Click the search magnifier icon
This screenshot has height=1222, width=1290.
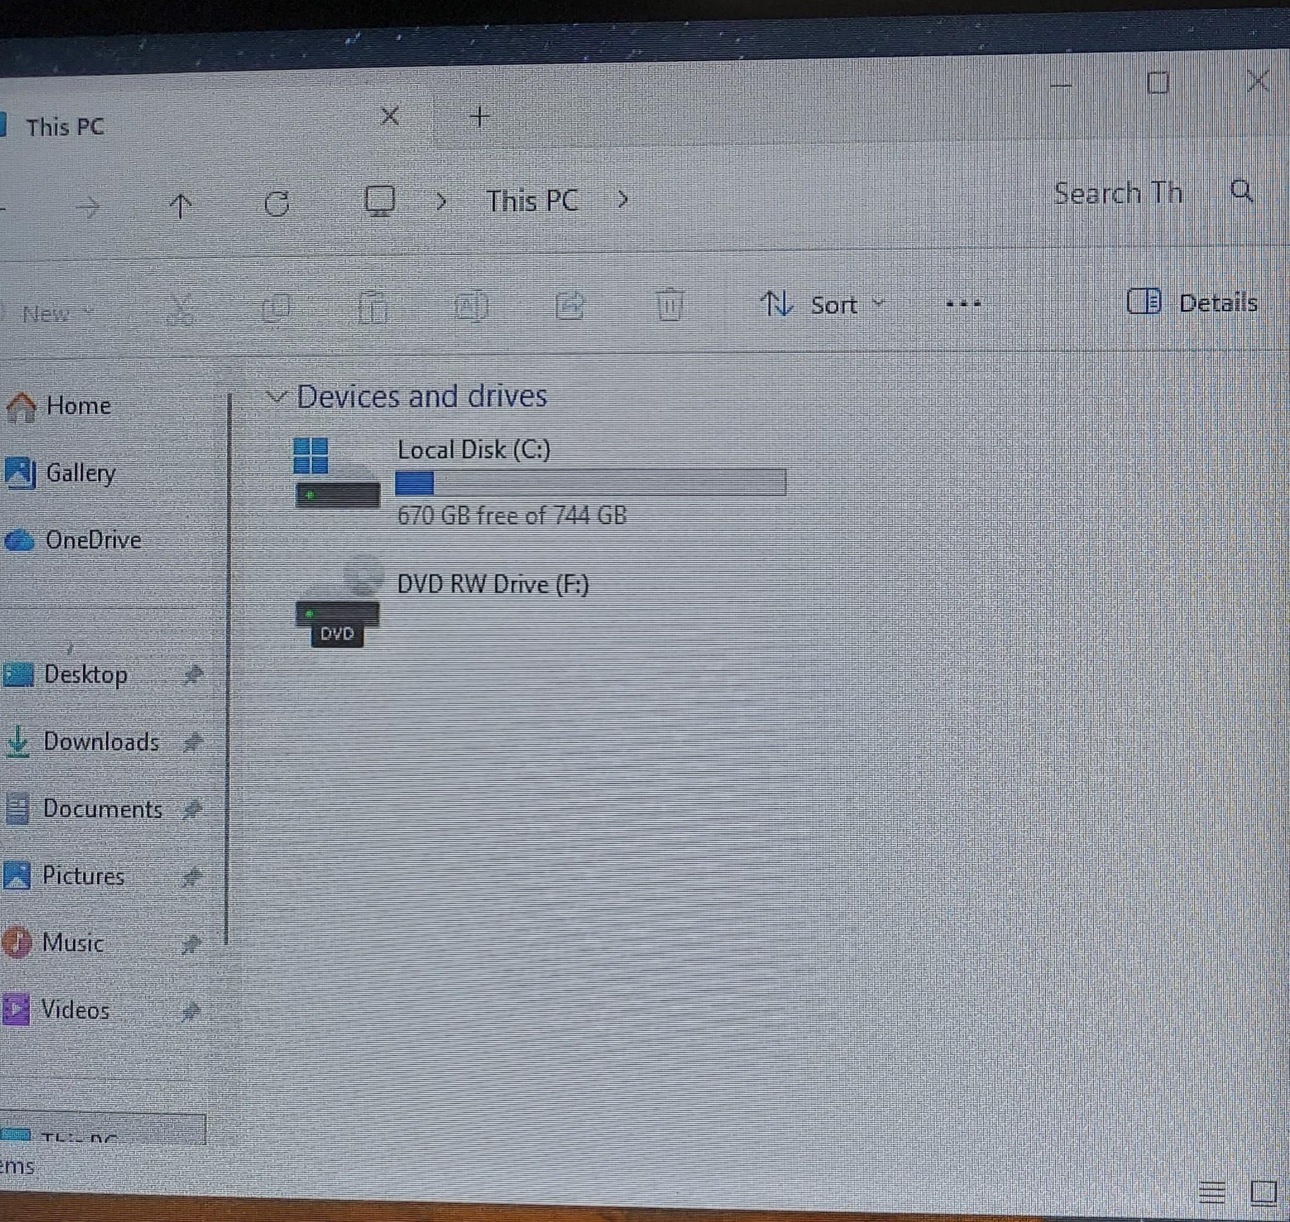1241,191
